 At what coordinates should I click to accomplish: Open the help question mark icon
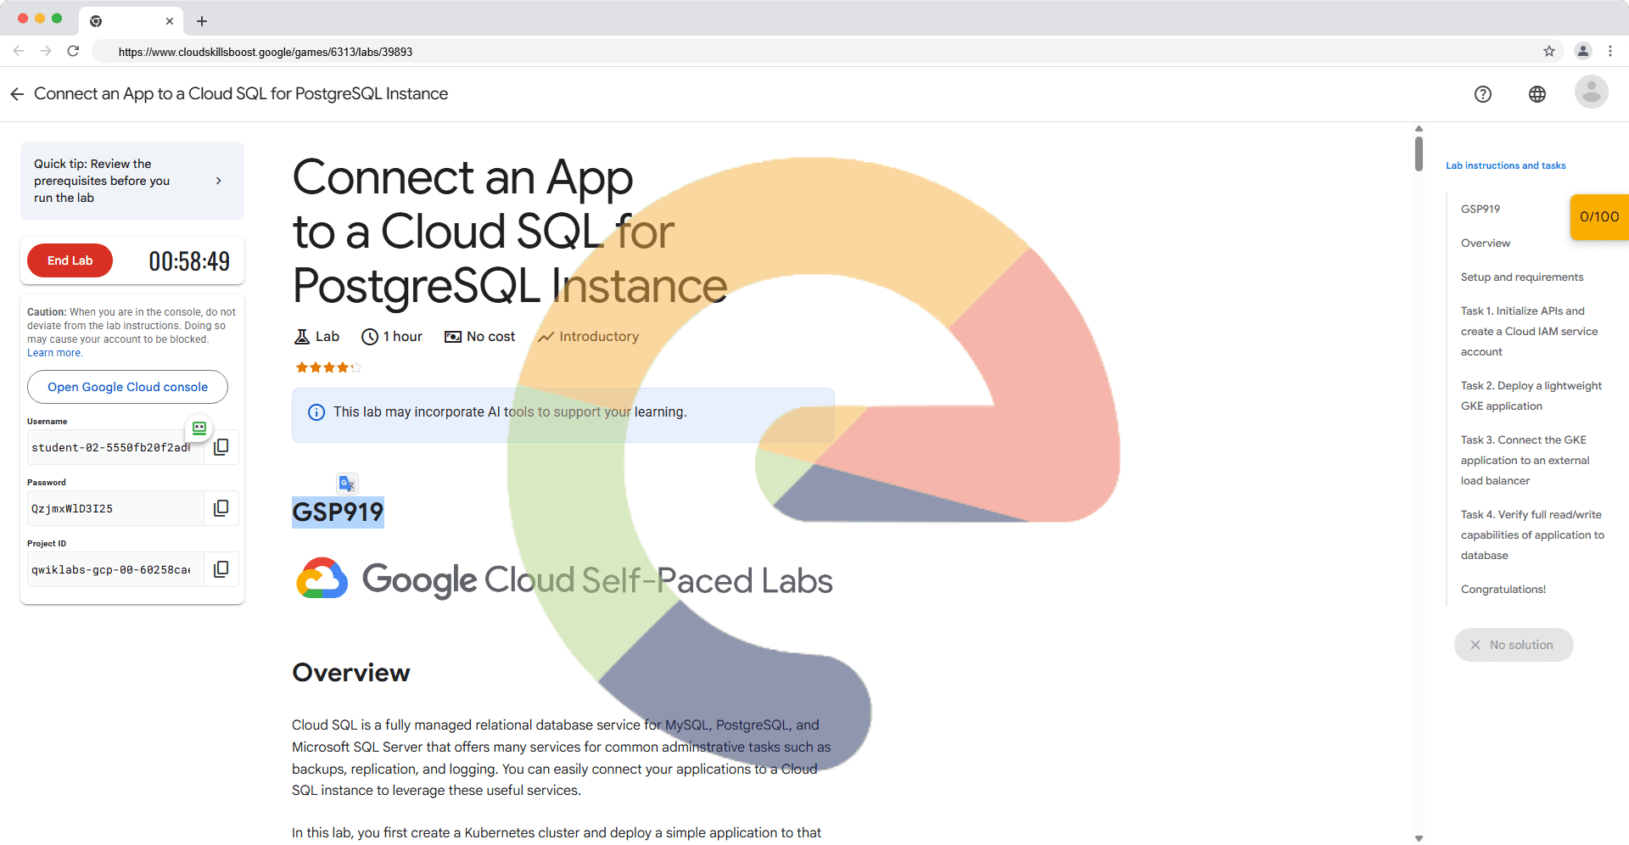click(1482, 94)
